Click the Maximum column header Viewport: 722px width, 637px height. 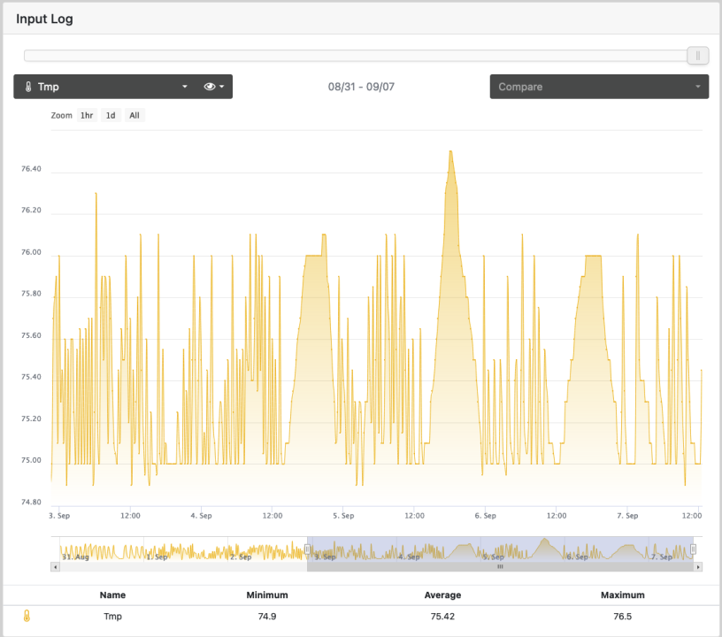(x=623, y=595)
